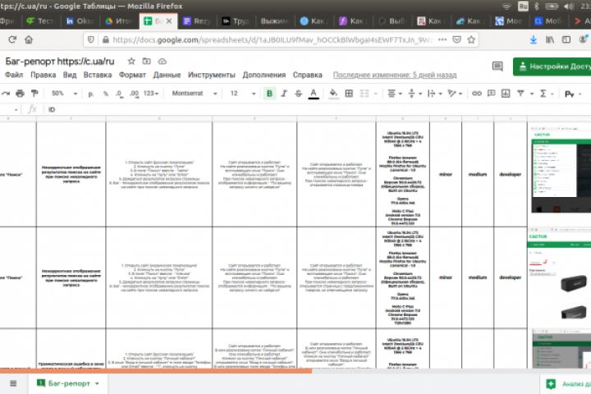
Task: Bookmark this page with the star
Action: click(471, 39)
